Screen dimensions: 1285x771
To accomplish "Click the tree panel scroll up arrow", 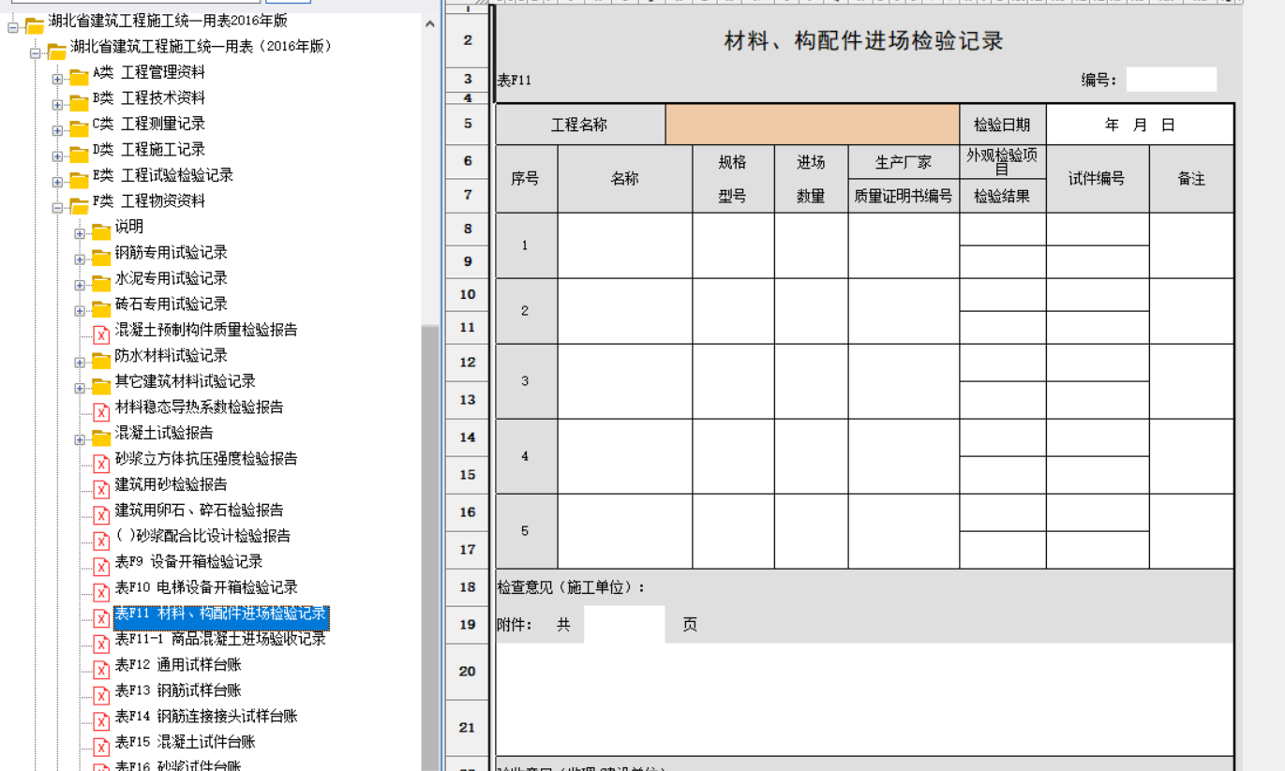I will click(430, 23).
